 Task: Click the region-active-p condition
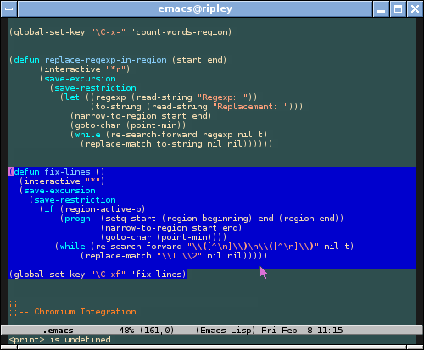103,209
